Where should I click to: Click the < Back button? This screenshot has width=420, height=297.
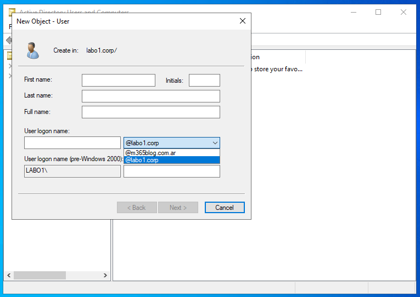[137, 208]
